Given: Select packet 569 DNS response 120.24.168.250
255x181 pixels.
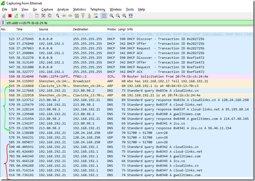Looking at the screenshot, I should click(127, 100).
